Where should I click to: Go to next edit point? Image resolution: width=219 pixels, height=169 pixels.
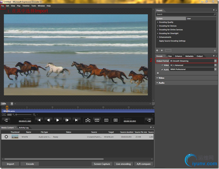pos(76,120)
